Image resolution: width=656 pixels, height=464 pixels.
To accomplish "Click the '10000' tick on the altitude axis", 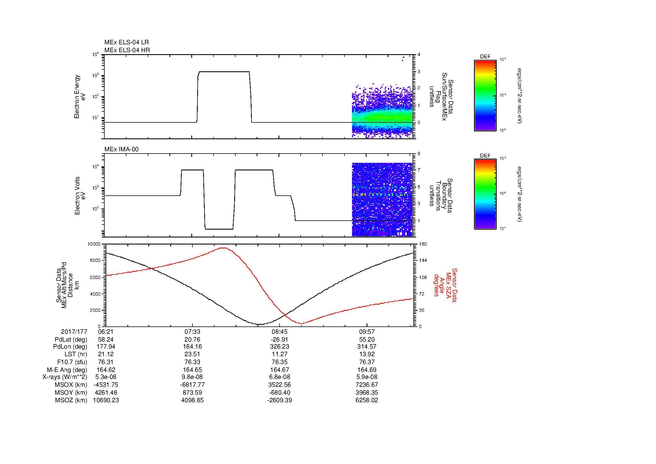I will (94, 244).
